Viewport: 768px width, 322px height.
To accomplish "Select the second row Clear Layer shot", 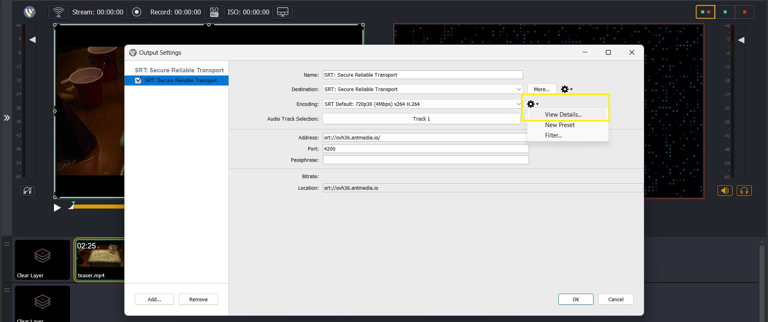I will [42, 304].
